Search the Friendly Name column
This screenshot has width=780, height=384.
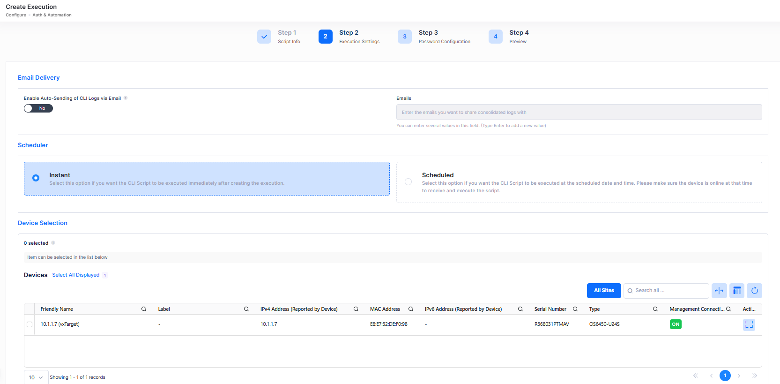144,309
